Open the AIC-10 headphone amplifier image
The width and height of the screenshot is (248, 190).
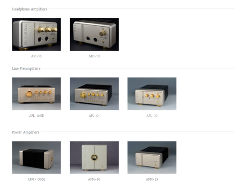point(36,34)
